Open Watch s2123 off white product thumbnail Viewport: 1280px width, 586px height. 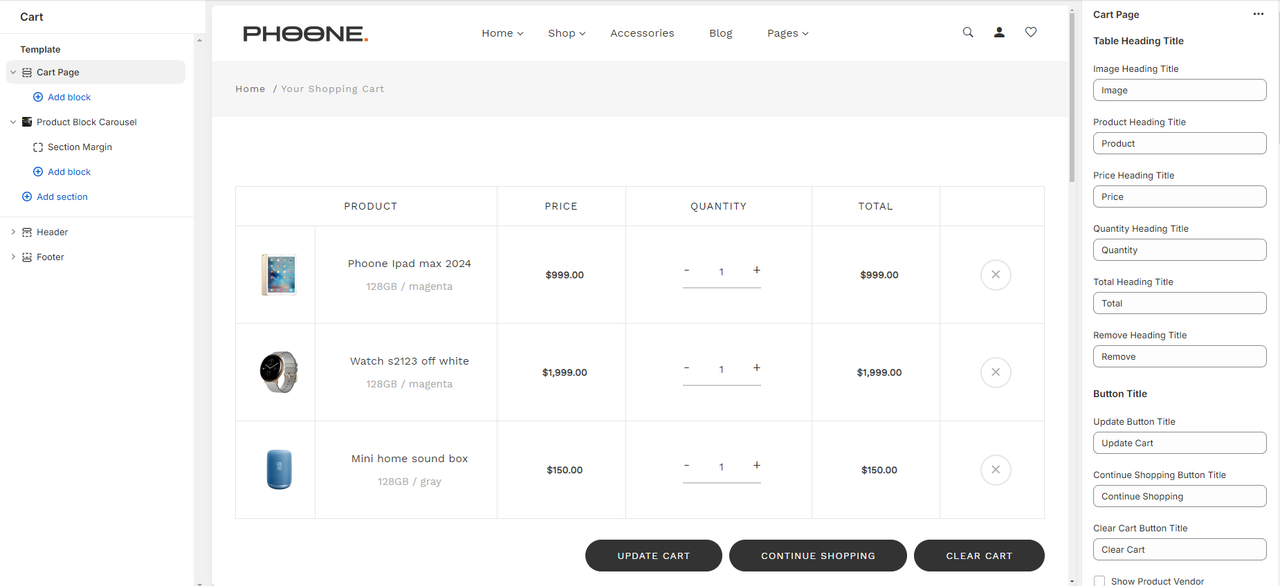tap(279, 372)
